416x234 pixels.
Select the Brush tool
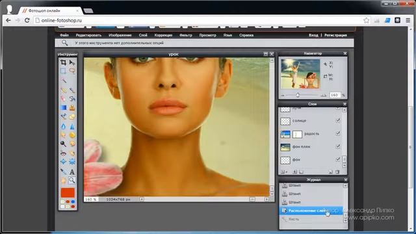72,90
